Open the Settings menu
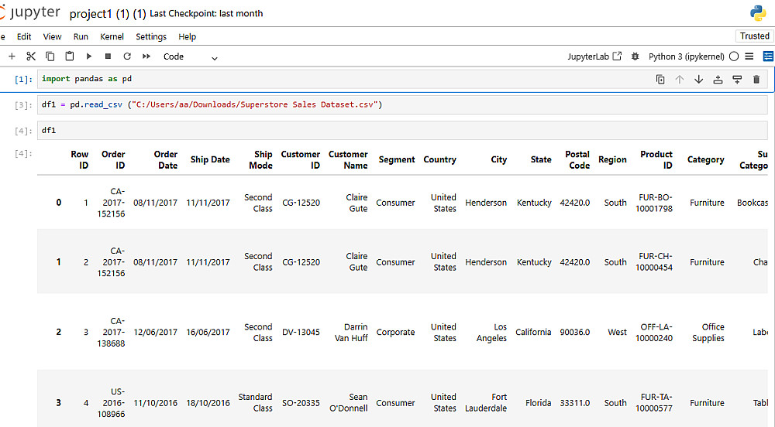This screenshot has width=775, height=427. click(x=151, y=36)
